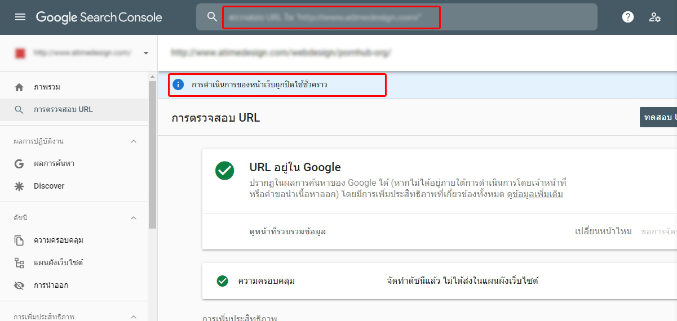Click the asterisk icon for Discover
677x321 pixels.
click(19, 186)
